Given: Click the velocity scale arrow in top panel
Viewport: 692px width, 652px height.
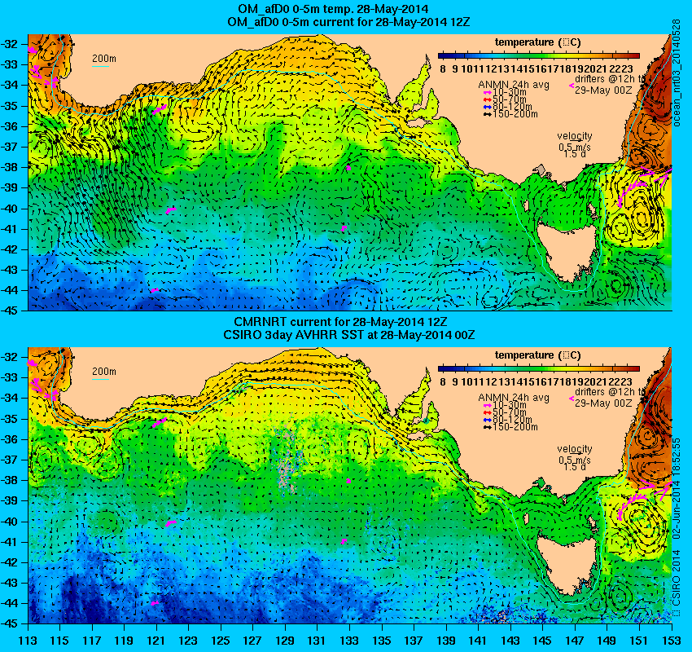Looking at the screenshot, I should tap(575, 141).
